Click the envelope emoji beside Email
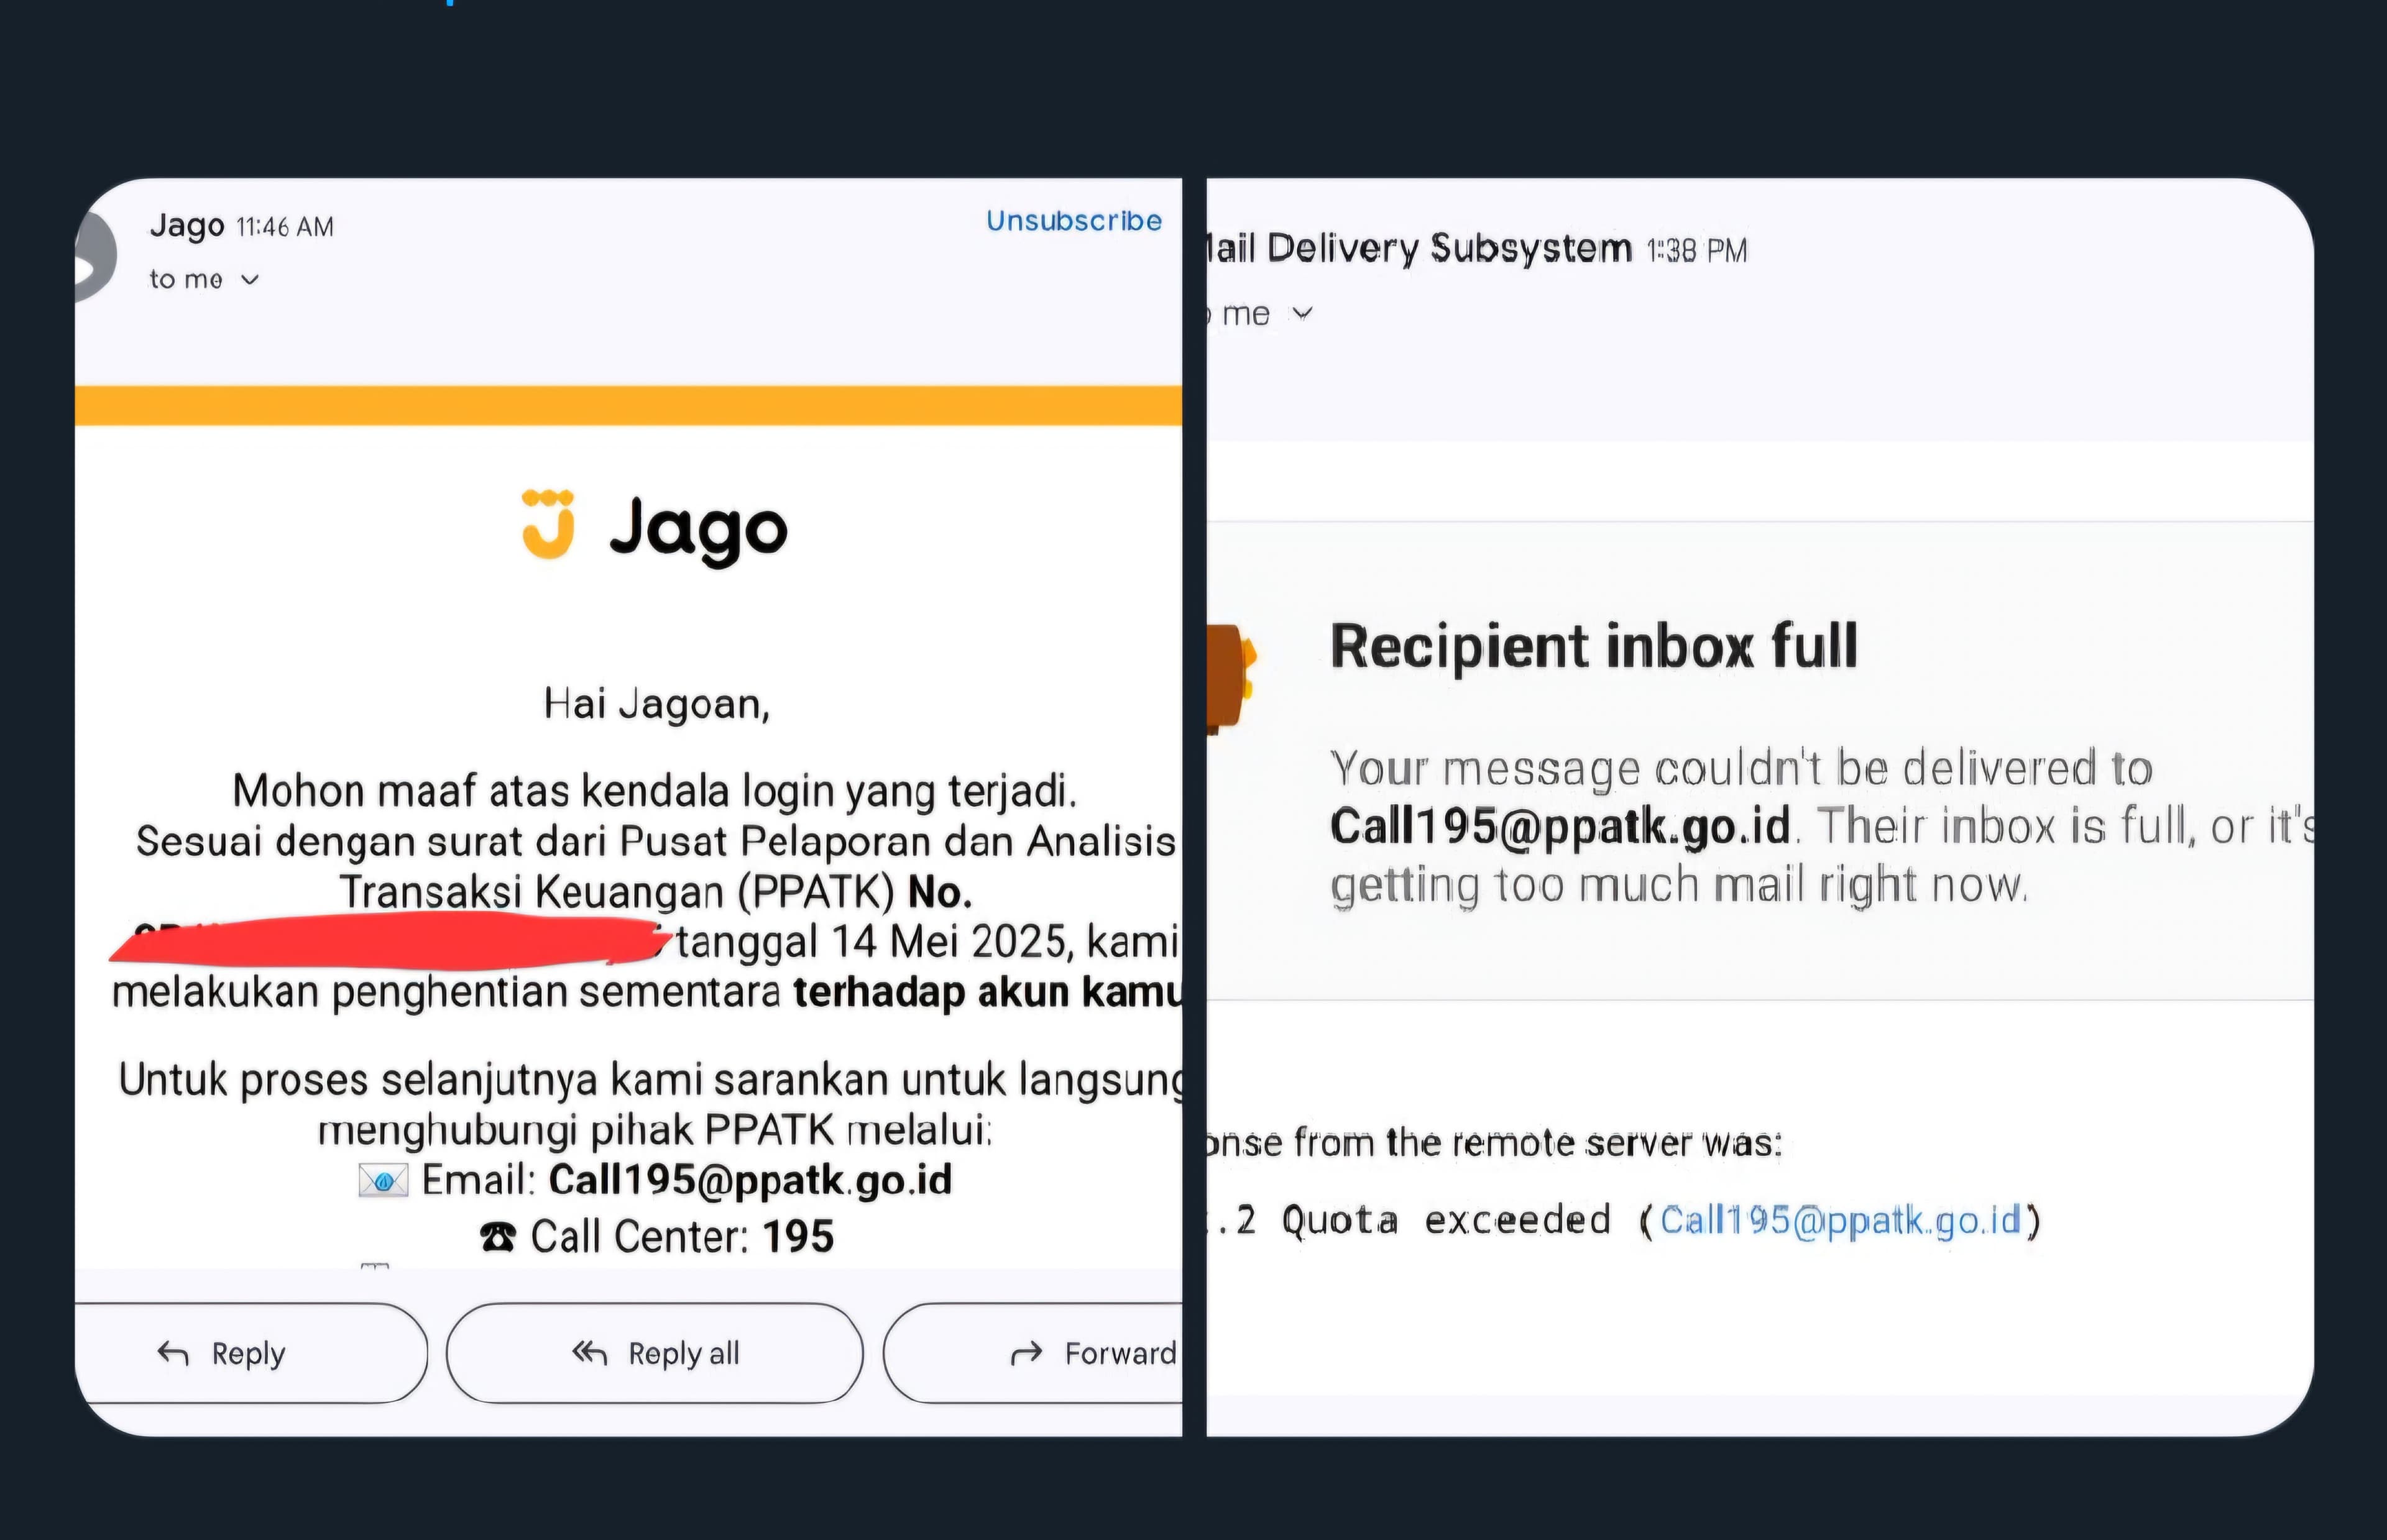The width and height of the screenshot is (2387, 1540). tap(384, 1181)
